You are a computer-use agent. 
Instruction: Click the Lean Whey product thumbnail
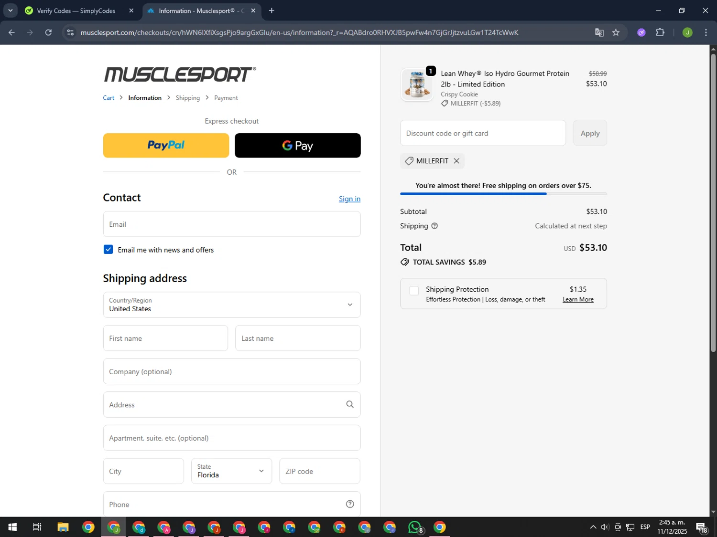pyautogui.click(x=417, y=85)
